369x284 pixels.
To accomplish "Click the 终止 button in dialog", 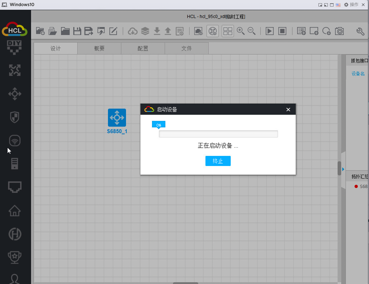I will pyautogui.click(x=218, y=161).
